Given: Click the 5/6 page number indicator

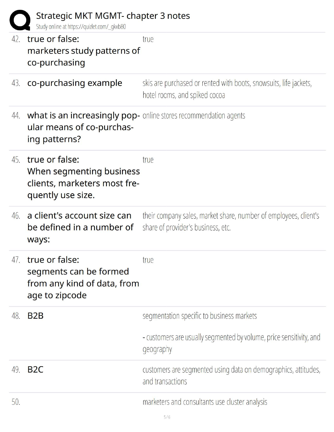Looking at the screenshot, I should click(x=167, y=417).
